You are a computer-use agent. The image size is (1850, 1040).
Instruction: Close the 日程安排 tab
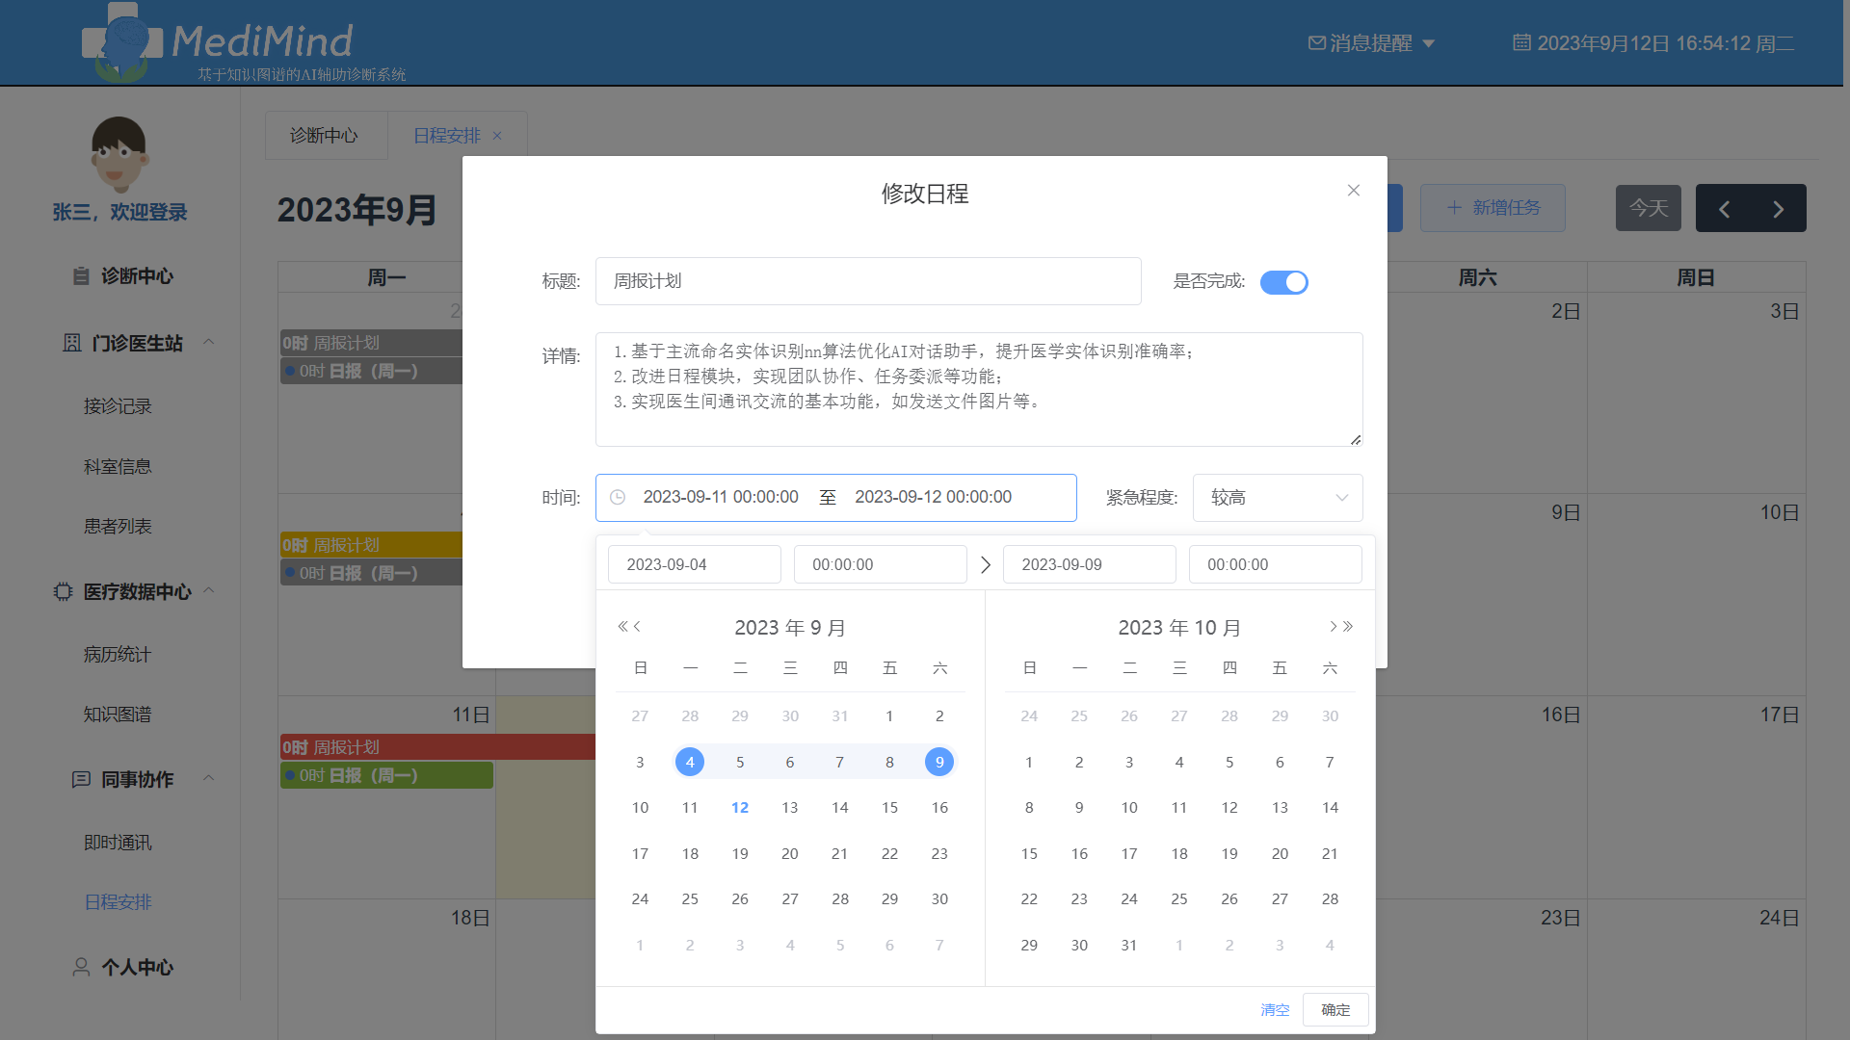(497, 136)
